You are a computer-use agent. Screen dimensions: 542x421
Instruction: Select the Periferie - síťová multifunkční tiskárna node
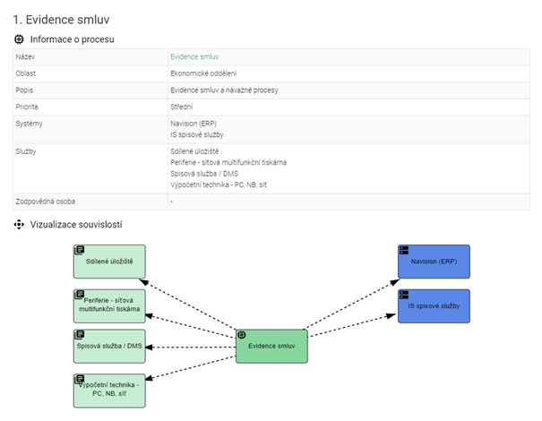[109, 306]
